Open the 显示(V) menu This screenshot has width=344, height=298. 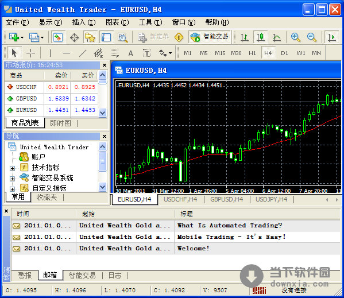[51, 22]
